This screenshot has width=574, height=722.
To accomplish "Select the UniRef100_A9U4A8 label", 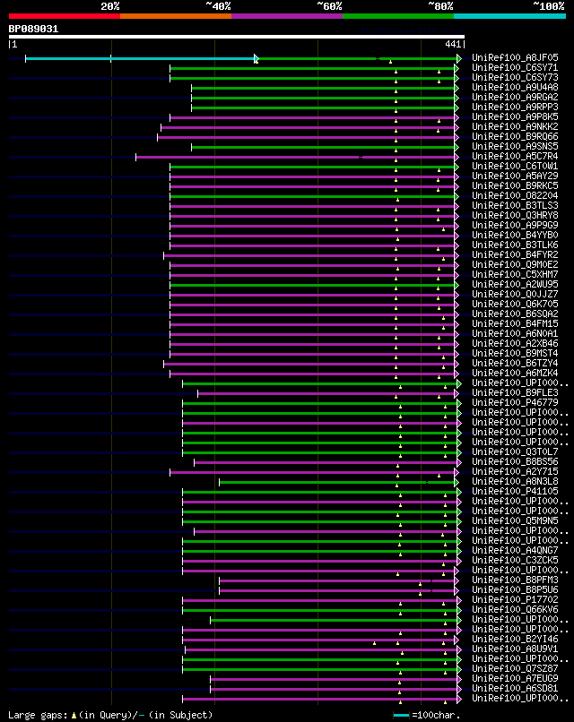I will pos(515,88).
